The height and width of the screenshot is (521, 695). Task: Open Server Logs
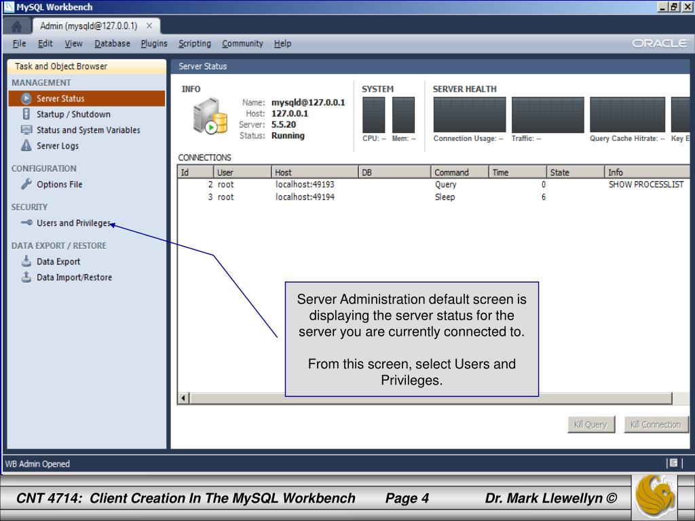click(58, 145)
